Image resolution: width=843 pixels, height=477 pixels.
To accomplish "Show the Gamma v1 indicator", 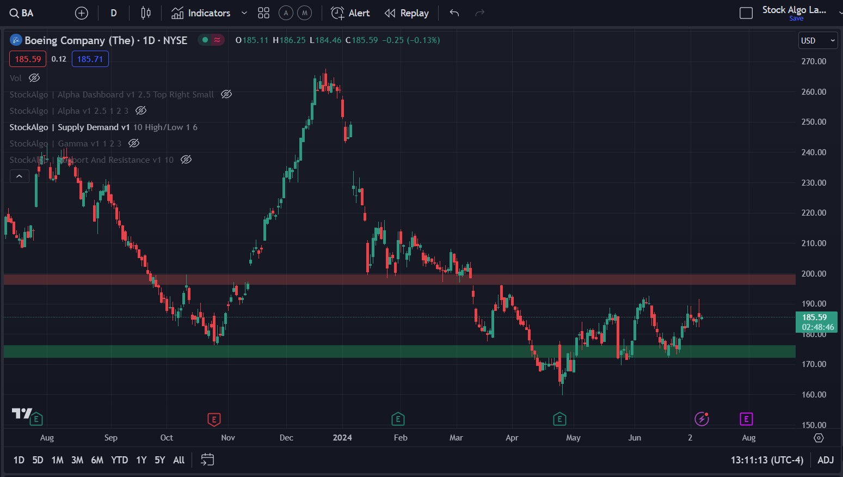I will point(134,143).
